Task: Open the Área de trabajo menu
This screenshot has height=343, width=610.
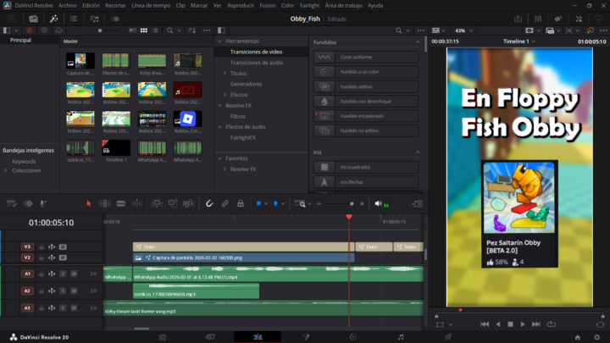Action: pos(343,5)
